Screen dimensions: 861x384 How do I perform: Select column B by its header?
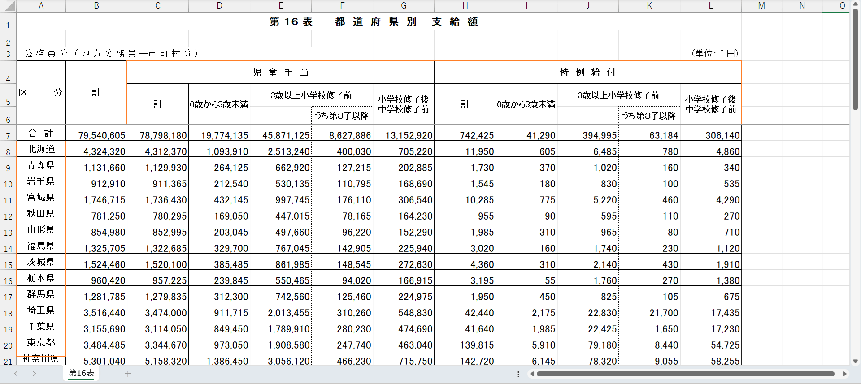(x=96, y=6)
